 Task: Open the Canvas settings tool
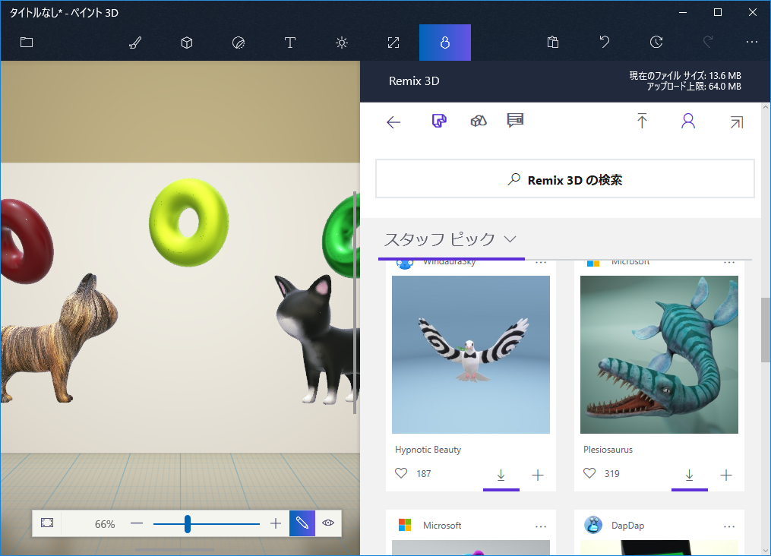pos(393,43)
